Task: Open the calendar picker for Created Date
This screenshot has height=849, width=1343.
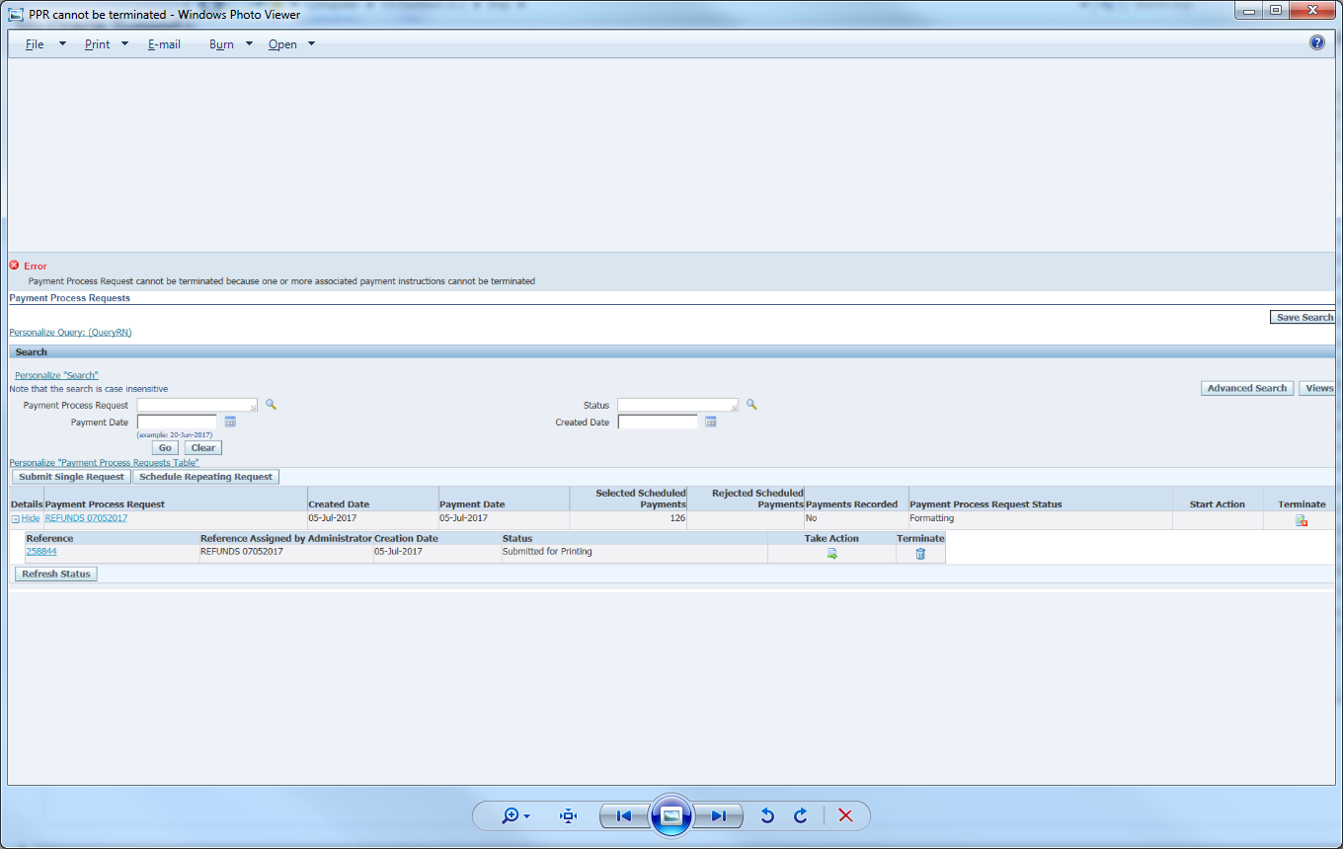Action: click(x=710, y=421)
